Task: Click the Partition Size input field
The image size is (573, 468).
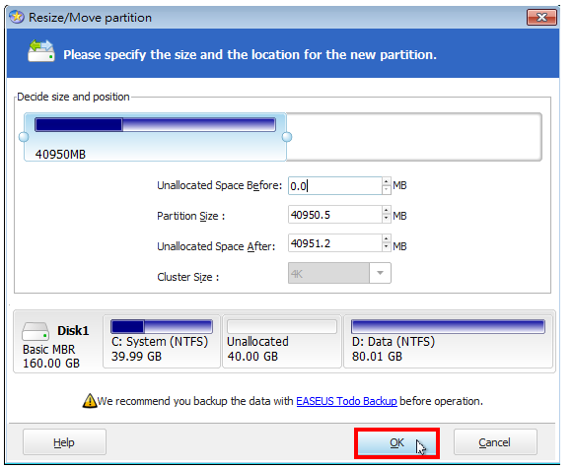Action: tap(335, 214)
